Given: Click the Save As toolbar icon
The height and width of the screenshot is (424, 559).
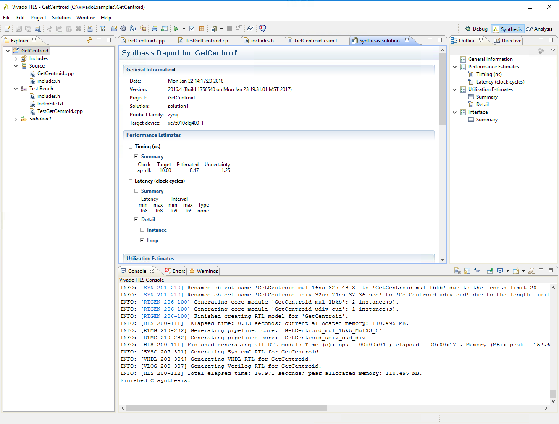Looking at the screenshot, I should [x=38, y=29].
